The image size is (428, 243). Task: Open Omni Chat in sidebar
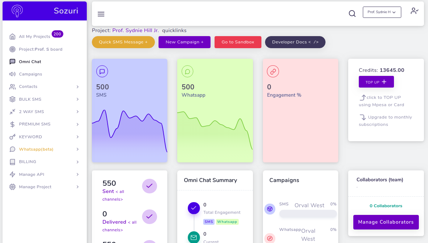click(x=30, y=62)
